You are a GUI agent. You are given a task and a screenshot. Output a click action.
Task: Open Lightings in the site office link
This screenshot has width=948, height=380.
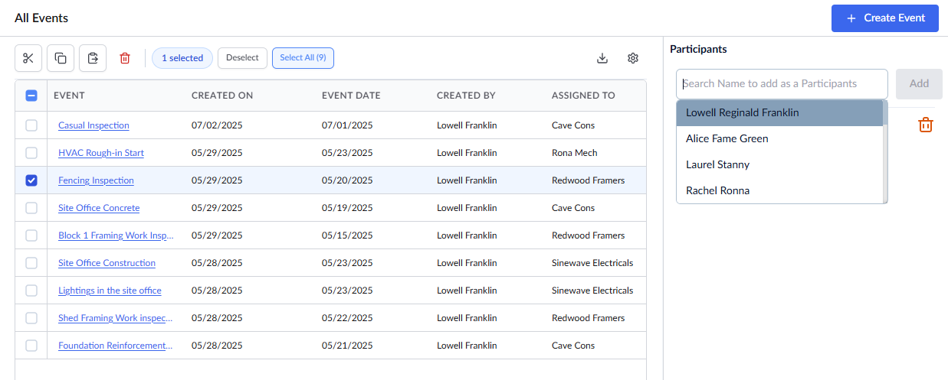110,291
